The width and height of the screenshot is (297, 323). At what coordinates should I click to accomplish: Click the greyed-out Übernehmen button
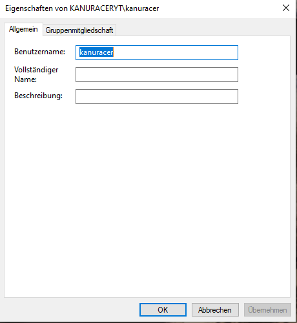click(267, 310)
